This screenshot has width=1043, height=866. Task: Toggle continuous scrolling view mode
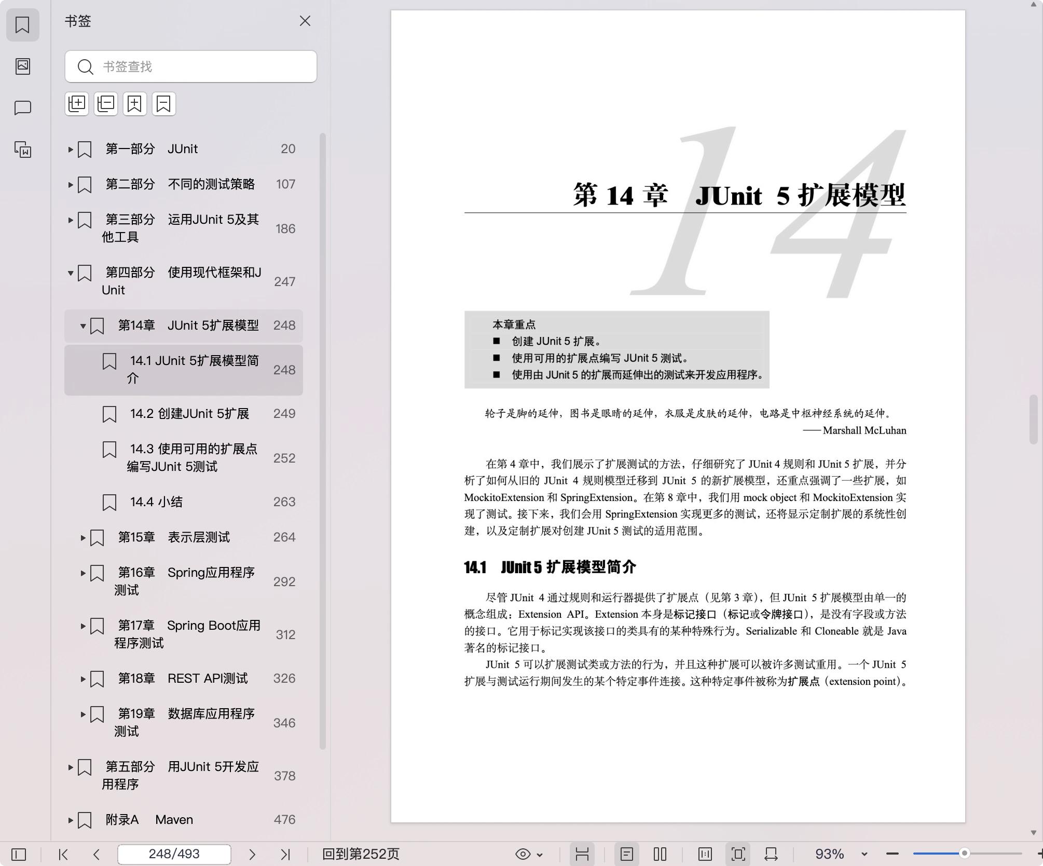582,854
